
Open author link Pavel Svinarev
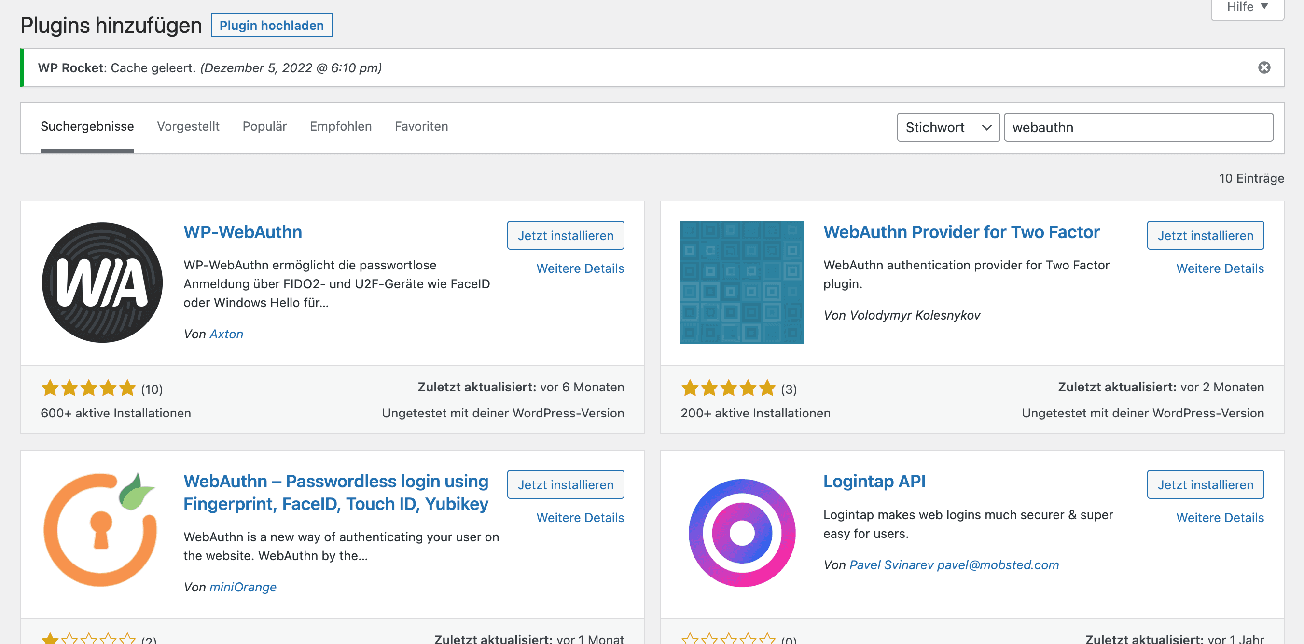click(954, 564)
